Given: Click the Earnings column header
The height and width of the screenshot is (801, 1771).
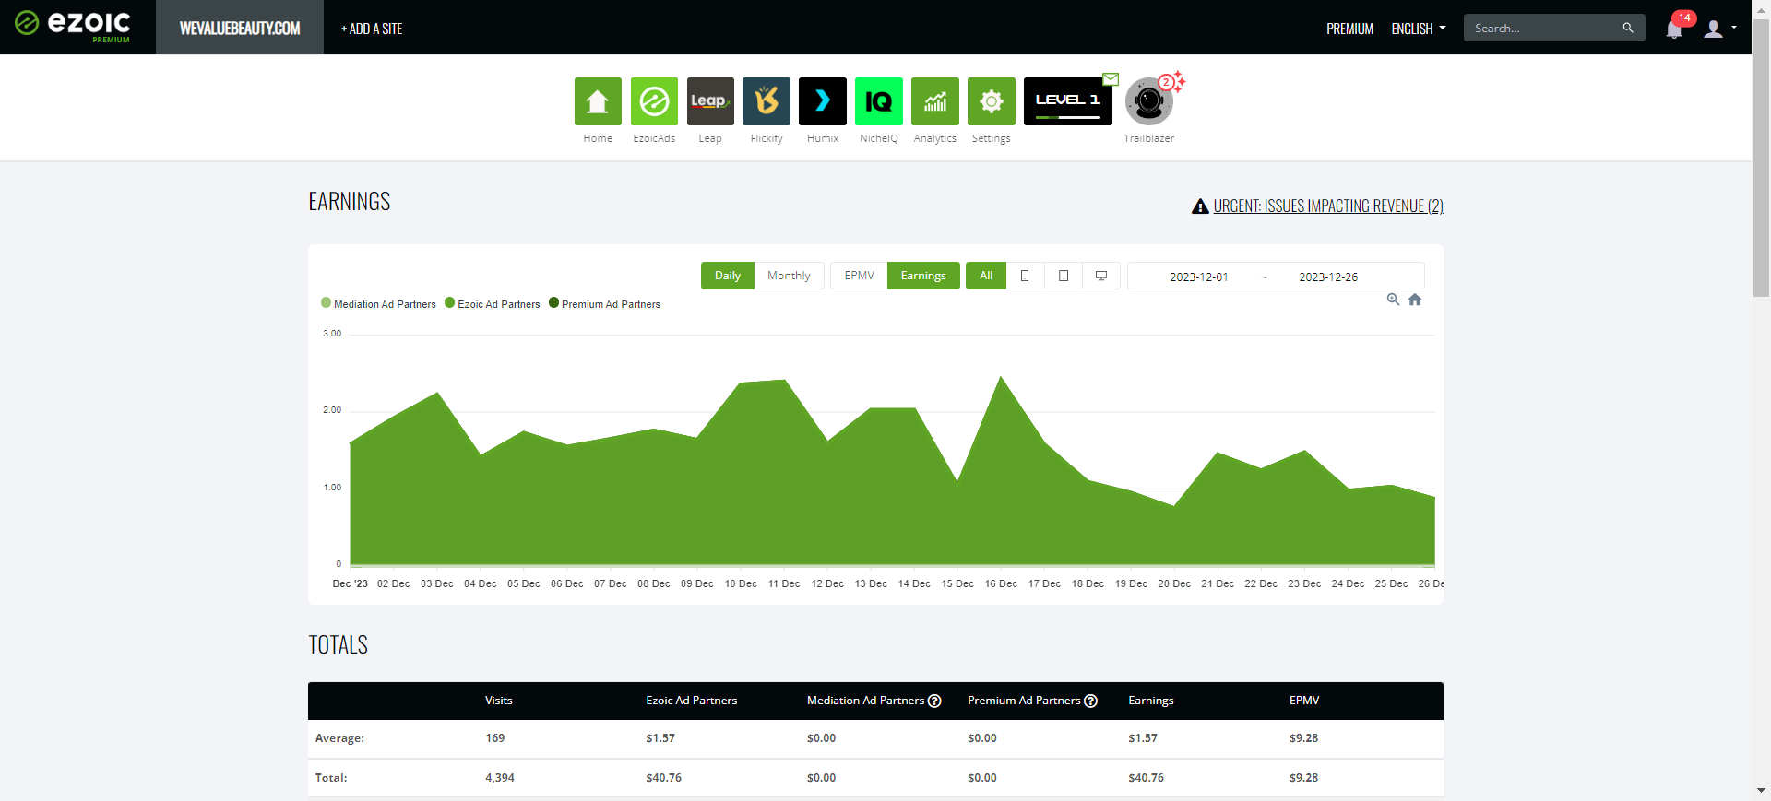Looking at the screenshot, I should tap(1151, 701).
